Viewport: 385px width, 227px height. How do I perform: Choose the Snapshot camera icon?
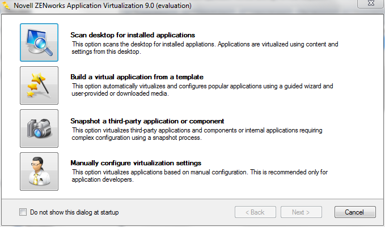[x=39, y=129]
